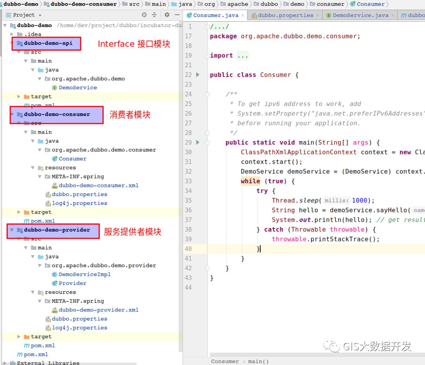425x365 pixels.
Task: Open the pom.xml of dubbo-demo-consumer
Action: 42,221
